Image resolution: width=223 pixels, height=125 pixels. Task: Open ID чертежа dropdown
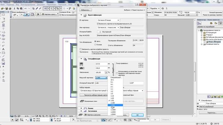pyautogui.click(x=108, y=20)
